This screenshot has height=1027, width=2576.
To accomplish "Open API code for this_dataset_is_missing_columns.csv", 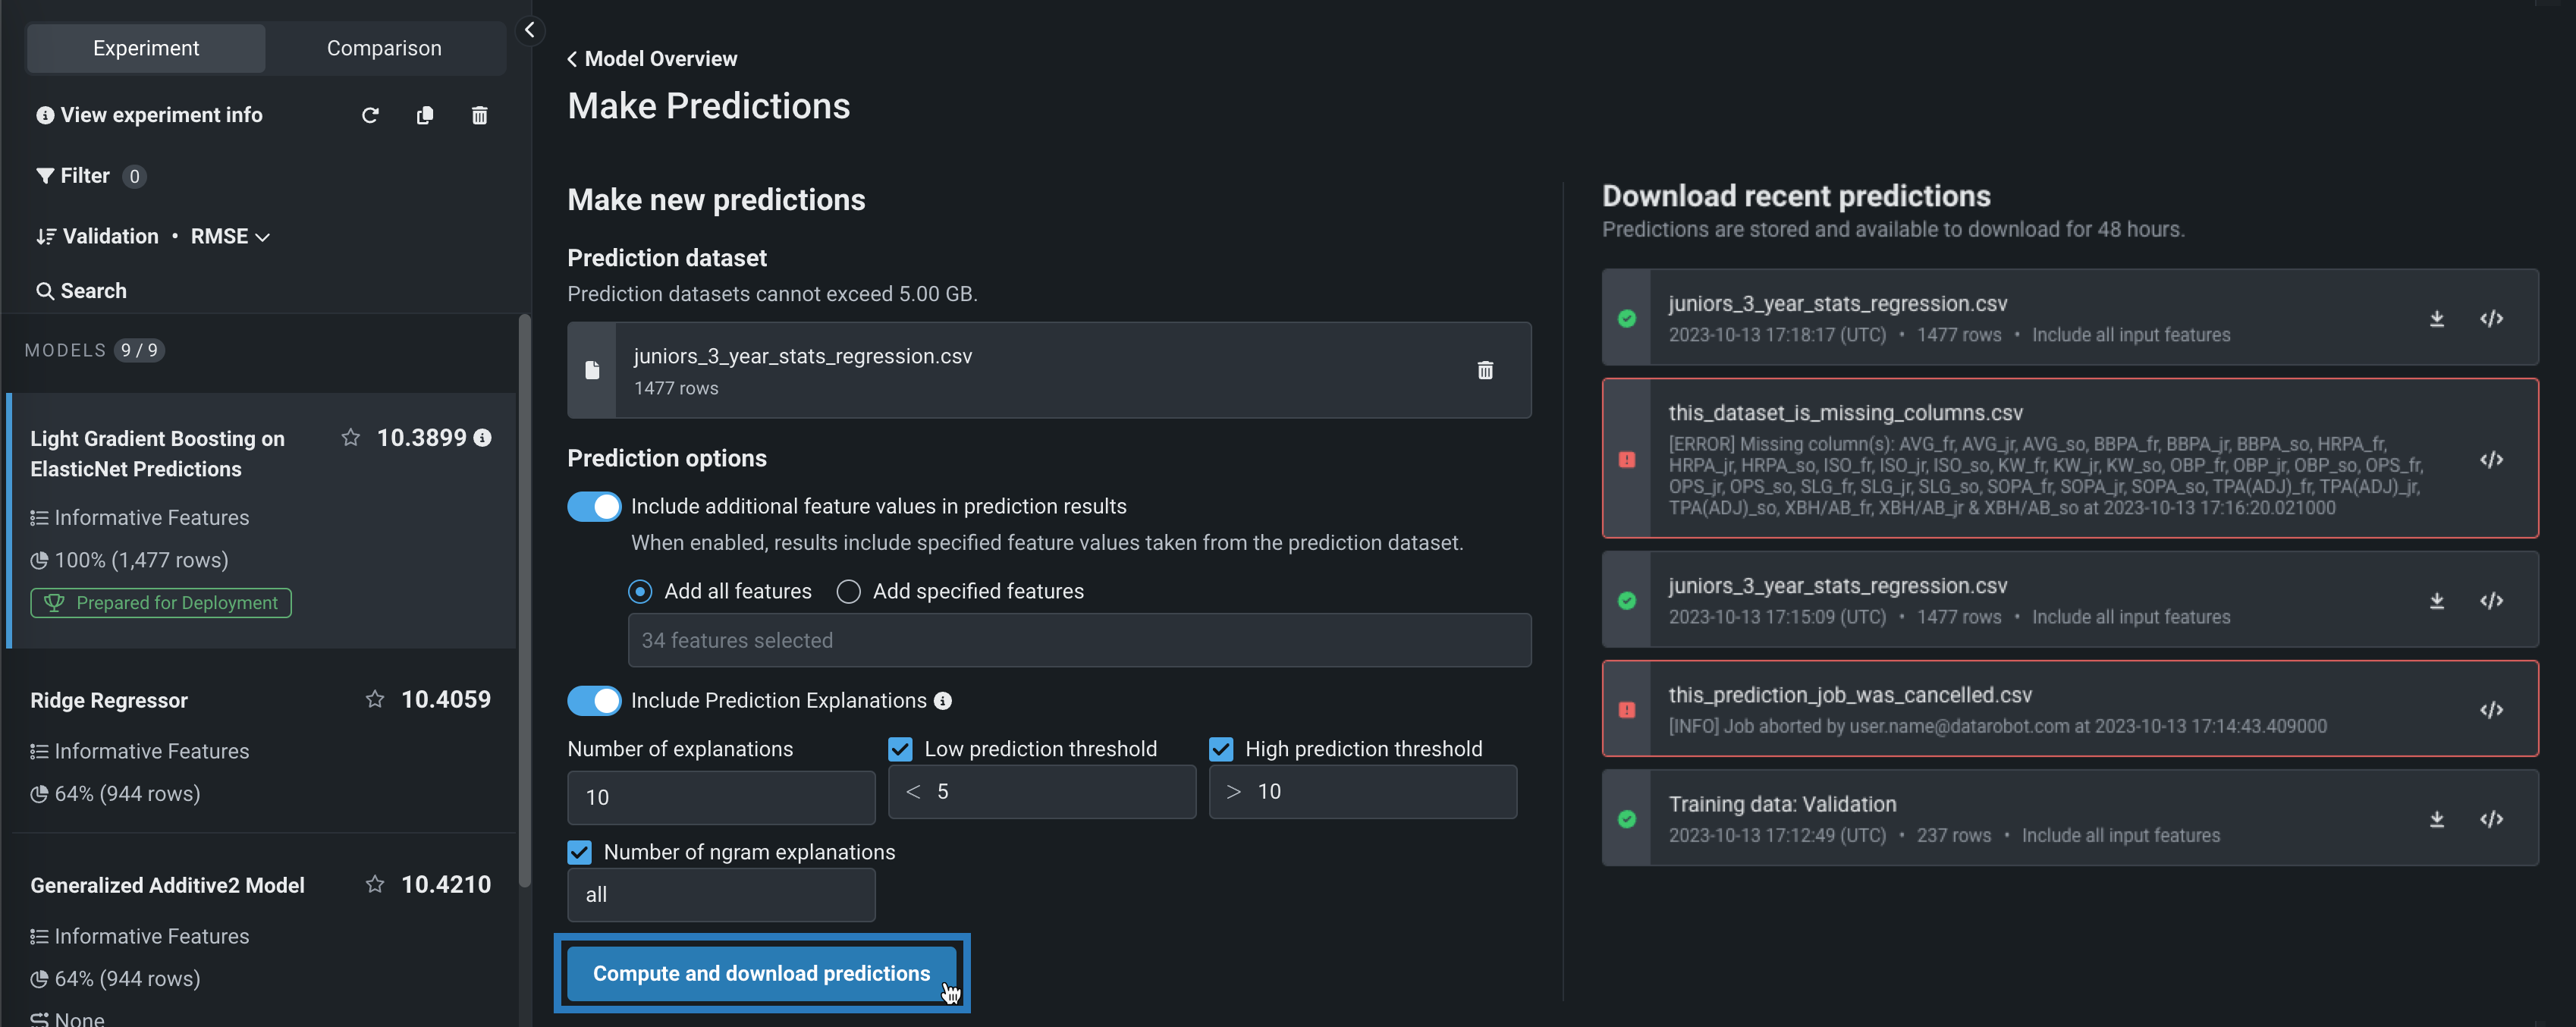I will [2491, 460].
